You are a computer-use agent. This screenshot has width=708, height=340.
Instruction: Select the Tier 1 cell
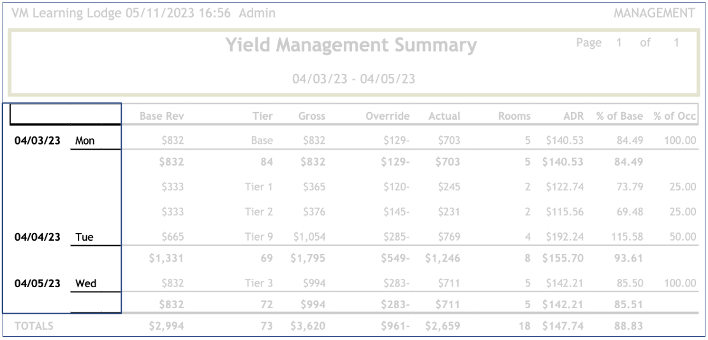pos(259,187)
